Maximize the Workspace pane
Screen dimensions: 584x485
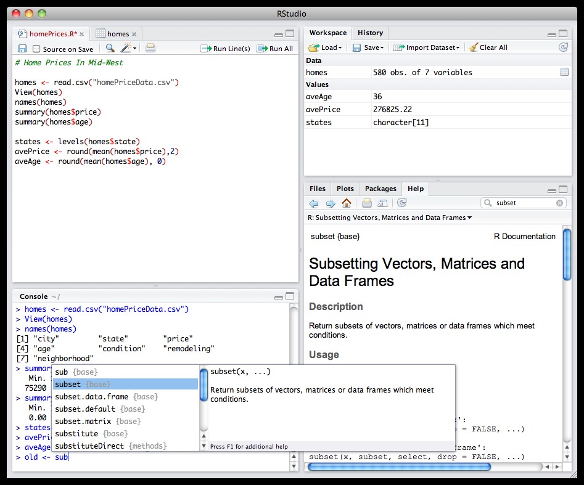coord(563,33)
